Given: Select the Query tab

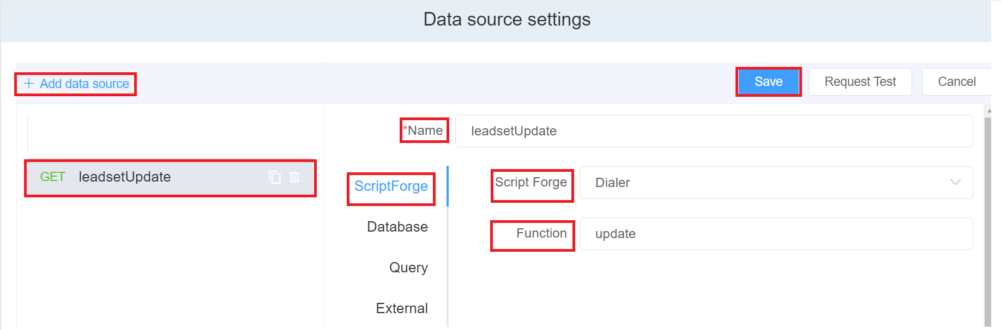Looking at the screenshot, I should [x=408, y=267].
